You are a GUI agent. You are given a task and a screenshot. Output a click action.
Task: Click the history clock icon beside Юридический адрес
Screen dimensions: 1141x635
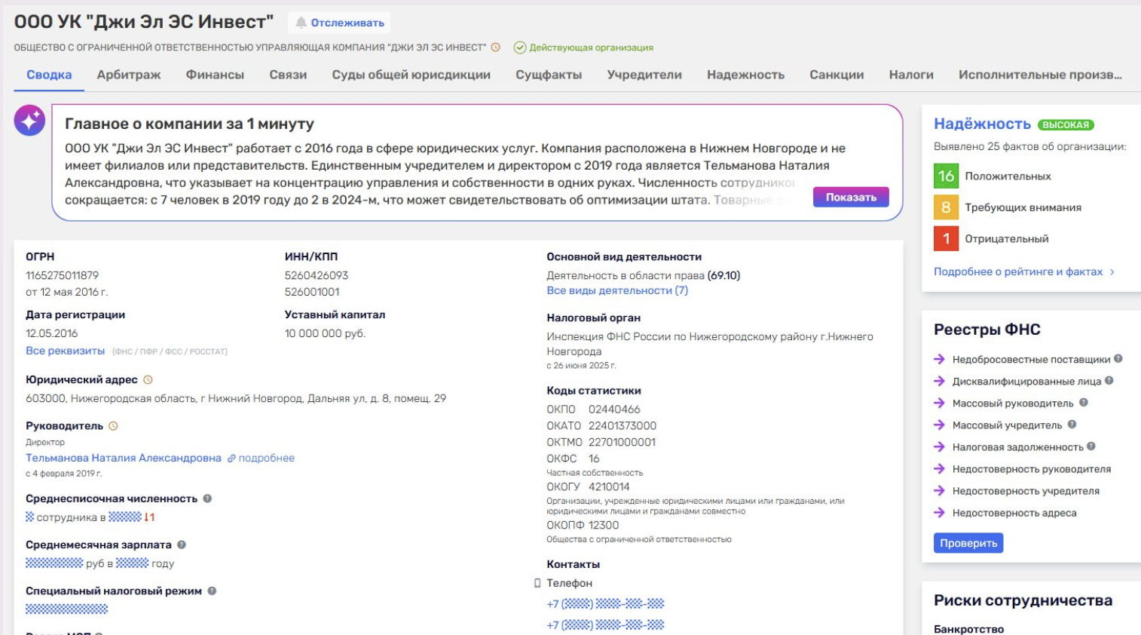click(x=148, y=380)
